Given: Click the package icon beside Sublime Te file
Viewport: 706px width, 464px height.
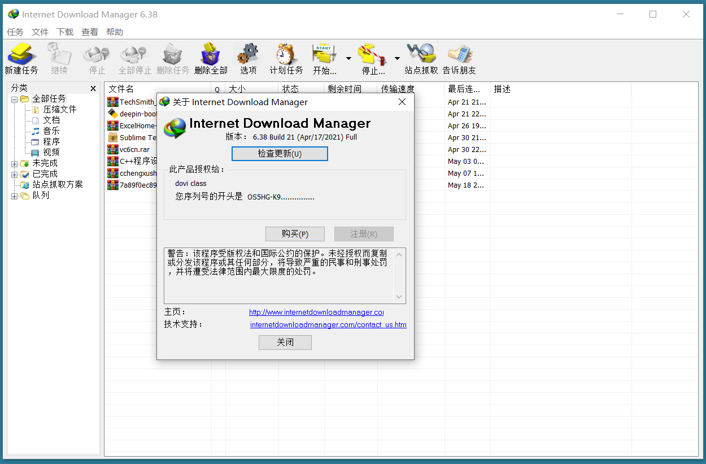Looking at the screenshot, I should point(113,137).
